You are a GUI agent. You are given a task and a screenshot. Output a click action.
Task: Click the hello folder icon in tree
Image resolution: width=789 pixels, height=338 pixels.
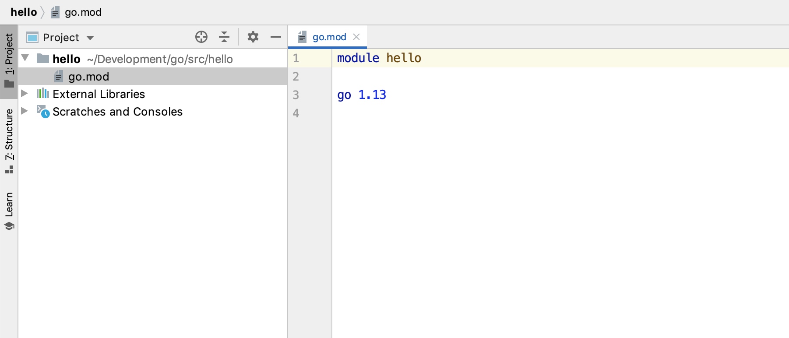[x=43, y=58]
